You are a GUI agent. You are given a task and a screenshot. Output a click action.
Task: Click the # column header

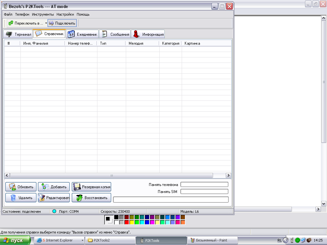click(12, 43)
